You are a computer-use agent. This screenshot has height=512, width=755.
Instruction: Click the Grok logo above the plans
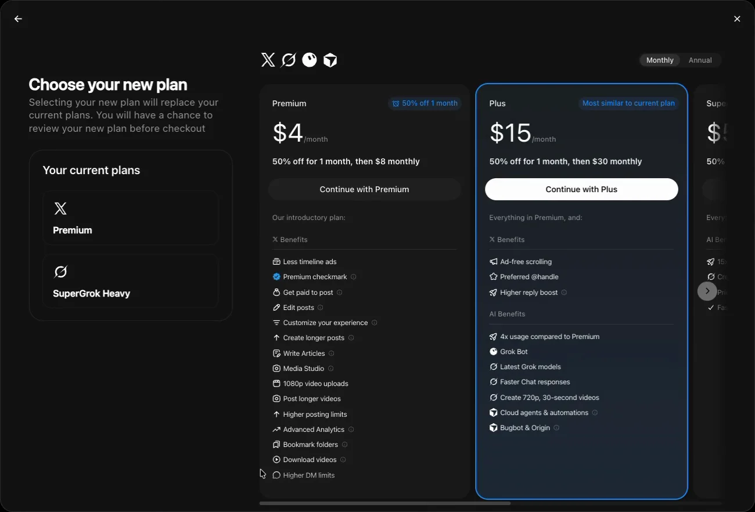[x=289, y=60]
